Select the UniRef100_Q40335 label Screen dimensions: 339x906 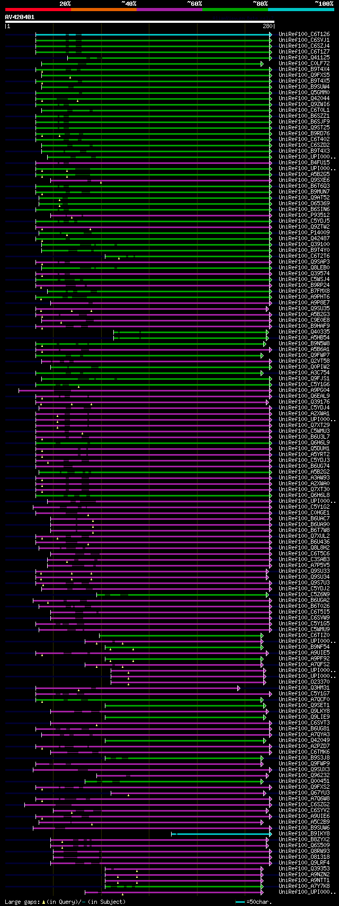point(304,332)
